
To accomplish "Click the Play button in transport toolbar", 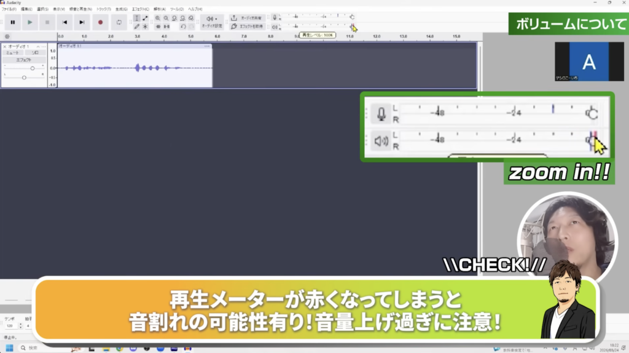I will [29, 22].
